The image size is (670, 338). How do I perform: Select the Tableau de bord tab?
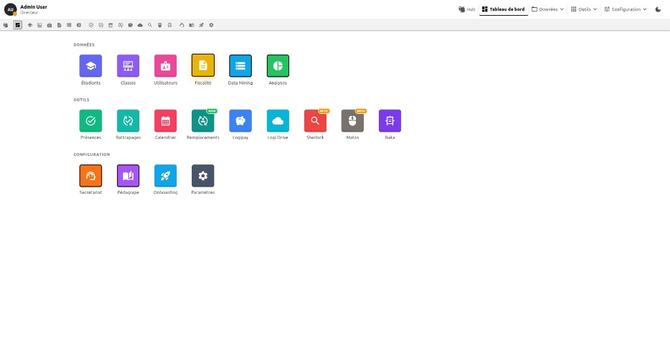click(503, 9)
